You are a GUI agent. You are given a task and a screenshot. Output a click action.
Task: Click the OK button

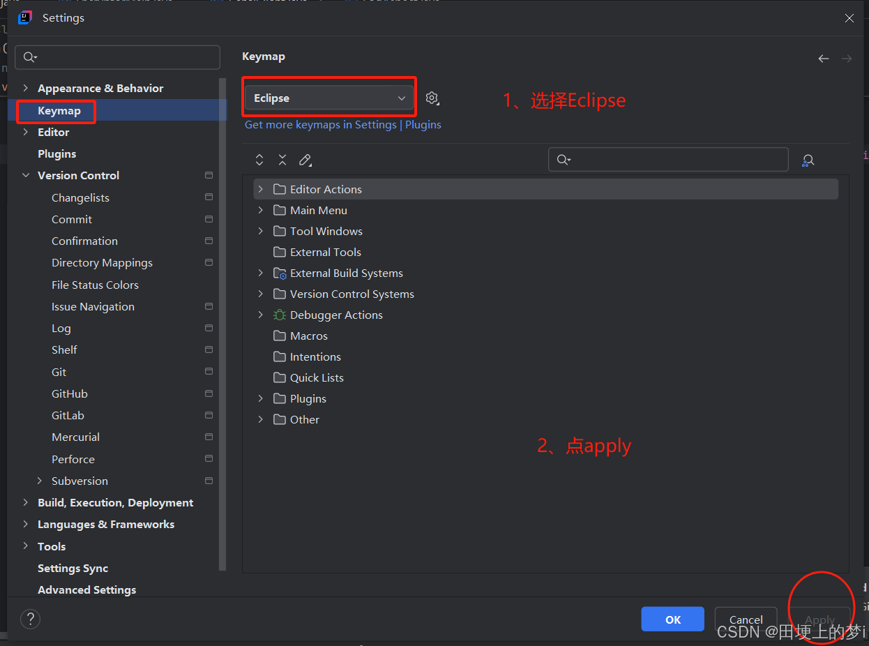(x=673, y=619)
